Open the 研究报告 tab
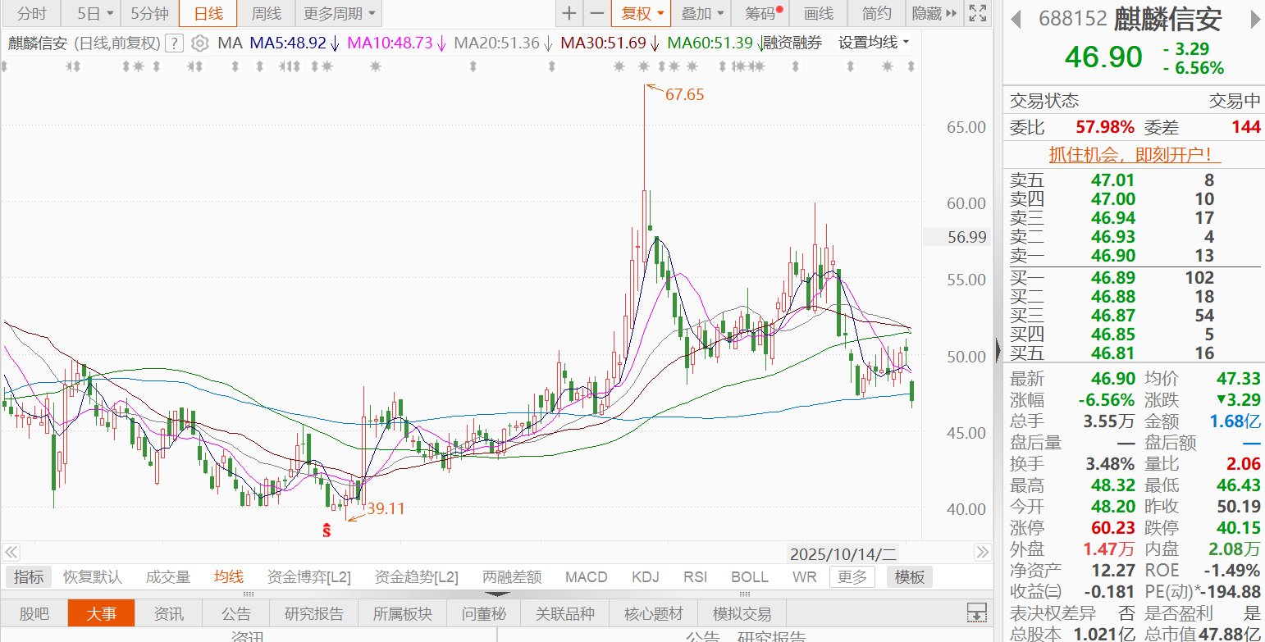This screenshot has height=642, width=1265. click(x=314, y=613)
